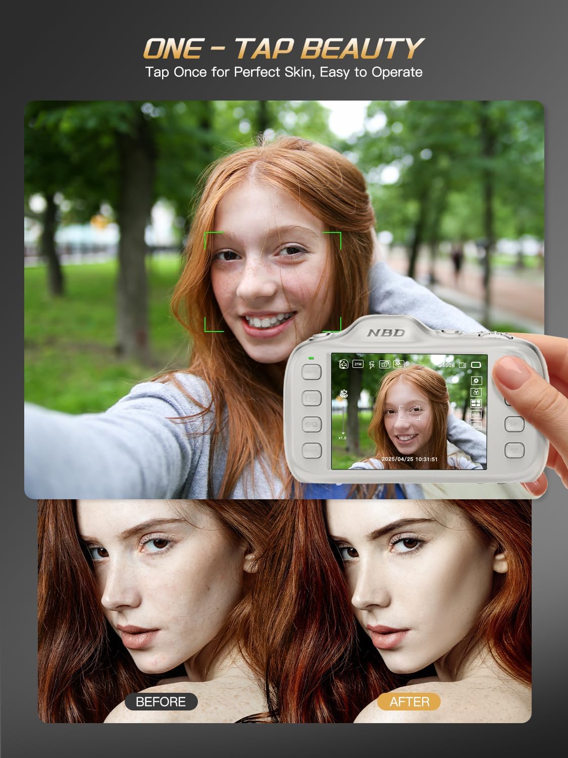This screenshot has width=568, height=758.
Task: Tap the flash-off lightning icon
Action: (372, 364)
